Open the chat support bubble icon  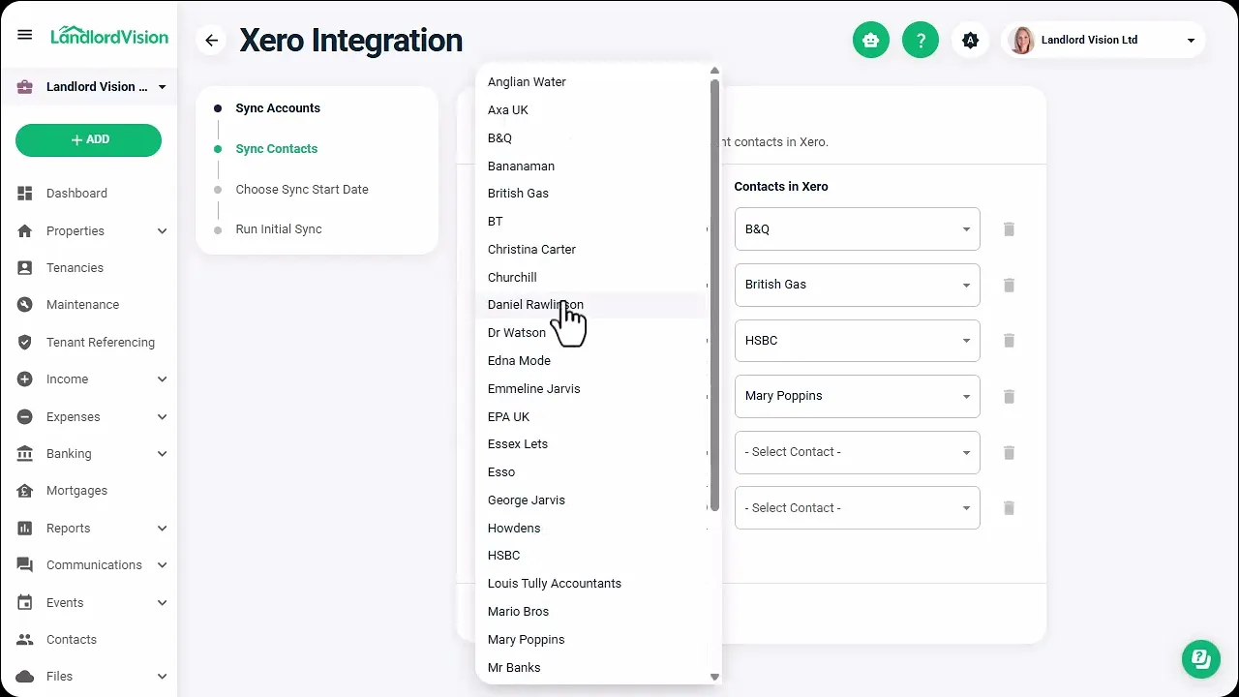tap(1201, 658)
